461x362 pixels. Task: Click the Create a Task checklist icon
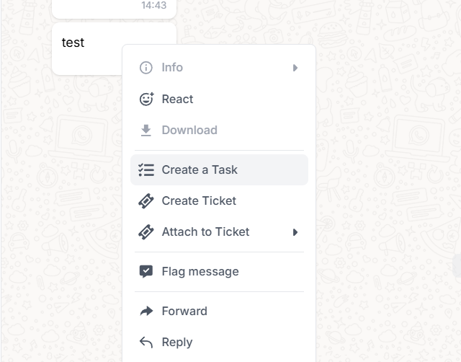point(146,169)
